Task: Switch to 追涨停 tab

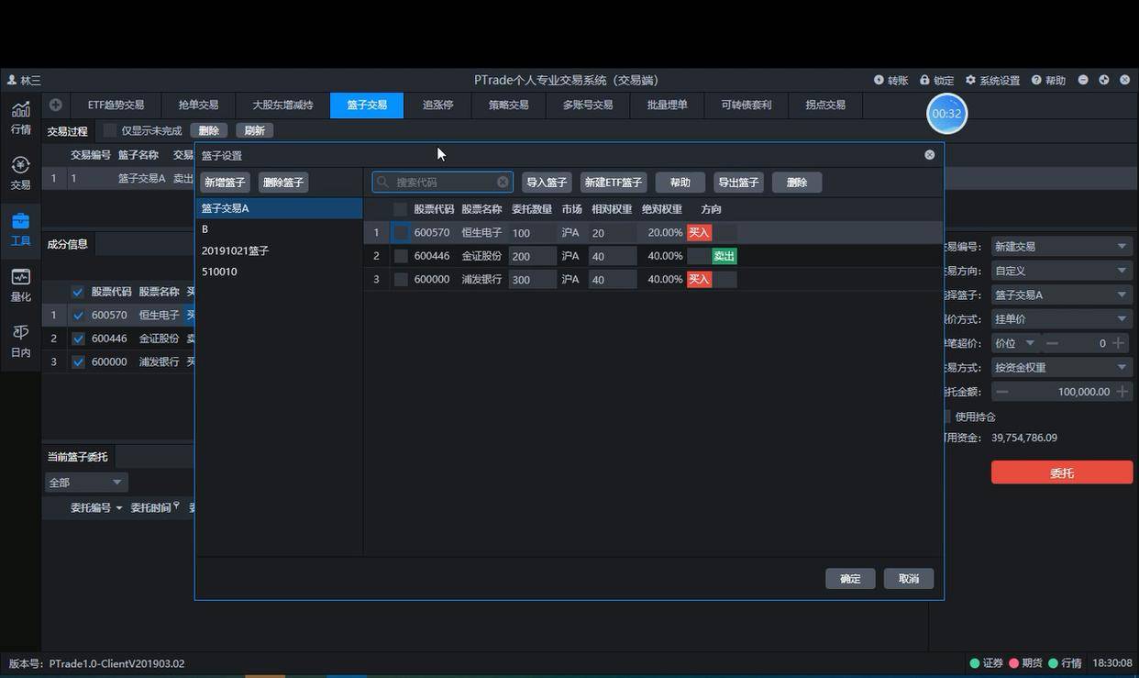Action: pyautogui.click(x=437, y=105)
